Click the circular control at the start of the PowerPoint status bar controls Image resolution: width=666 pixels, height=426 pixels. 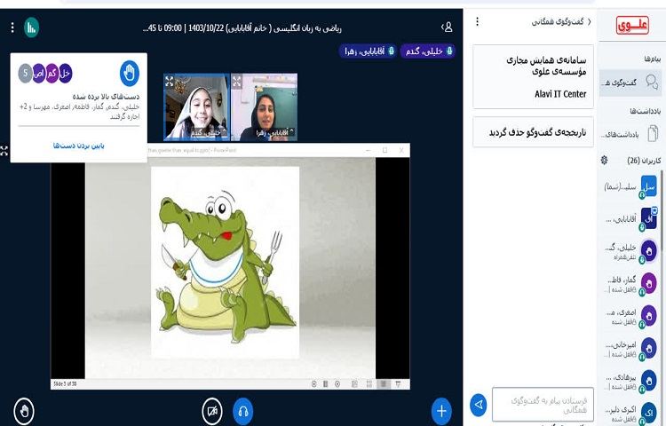[x=313, y=384]
